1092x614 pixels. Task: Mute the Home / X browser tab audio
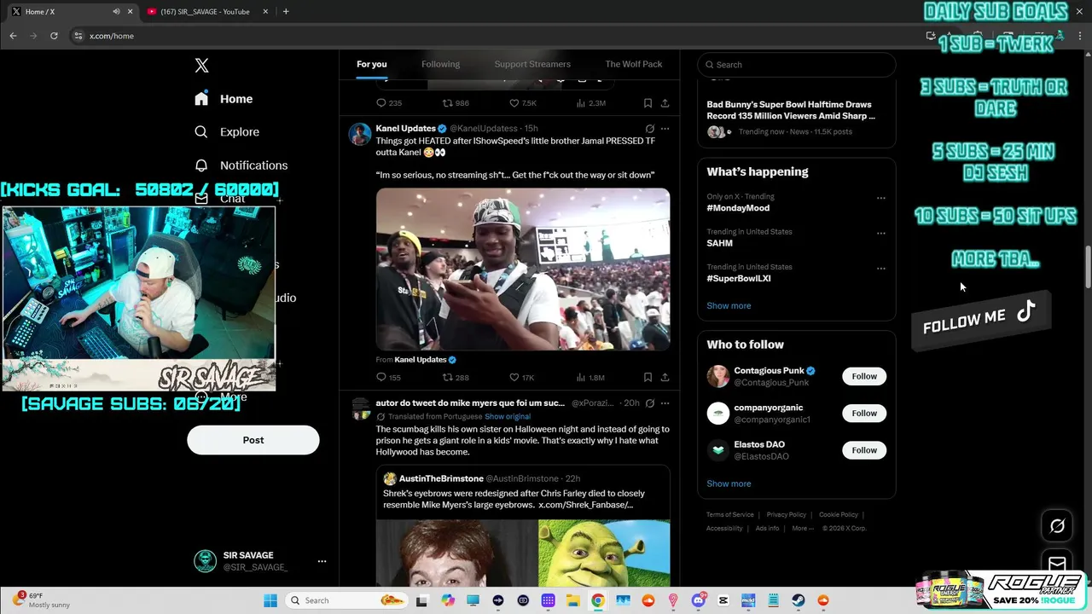coord(116,12)
